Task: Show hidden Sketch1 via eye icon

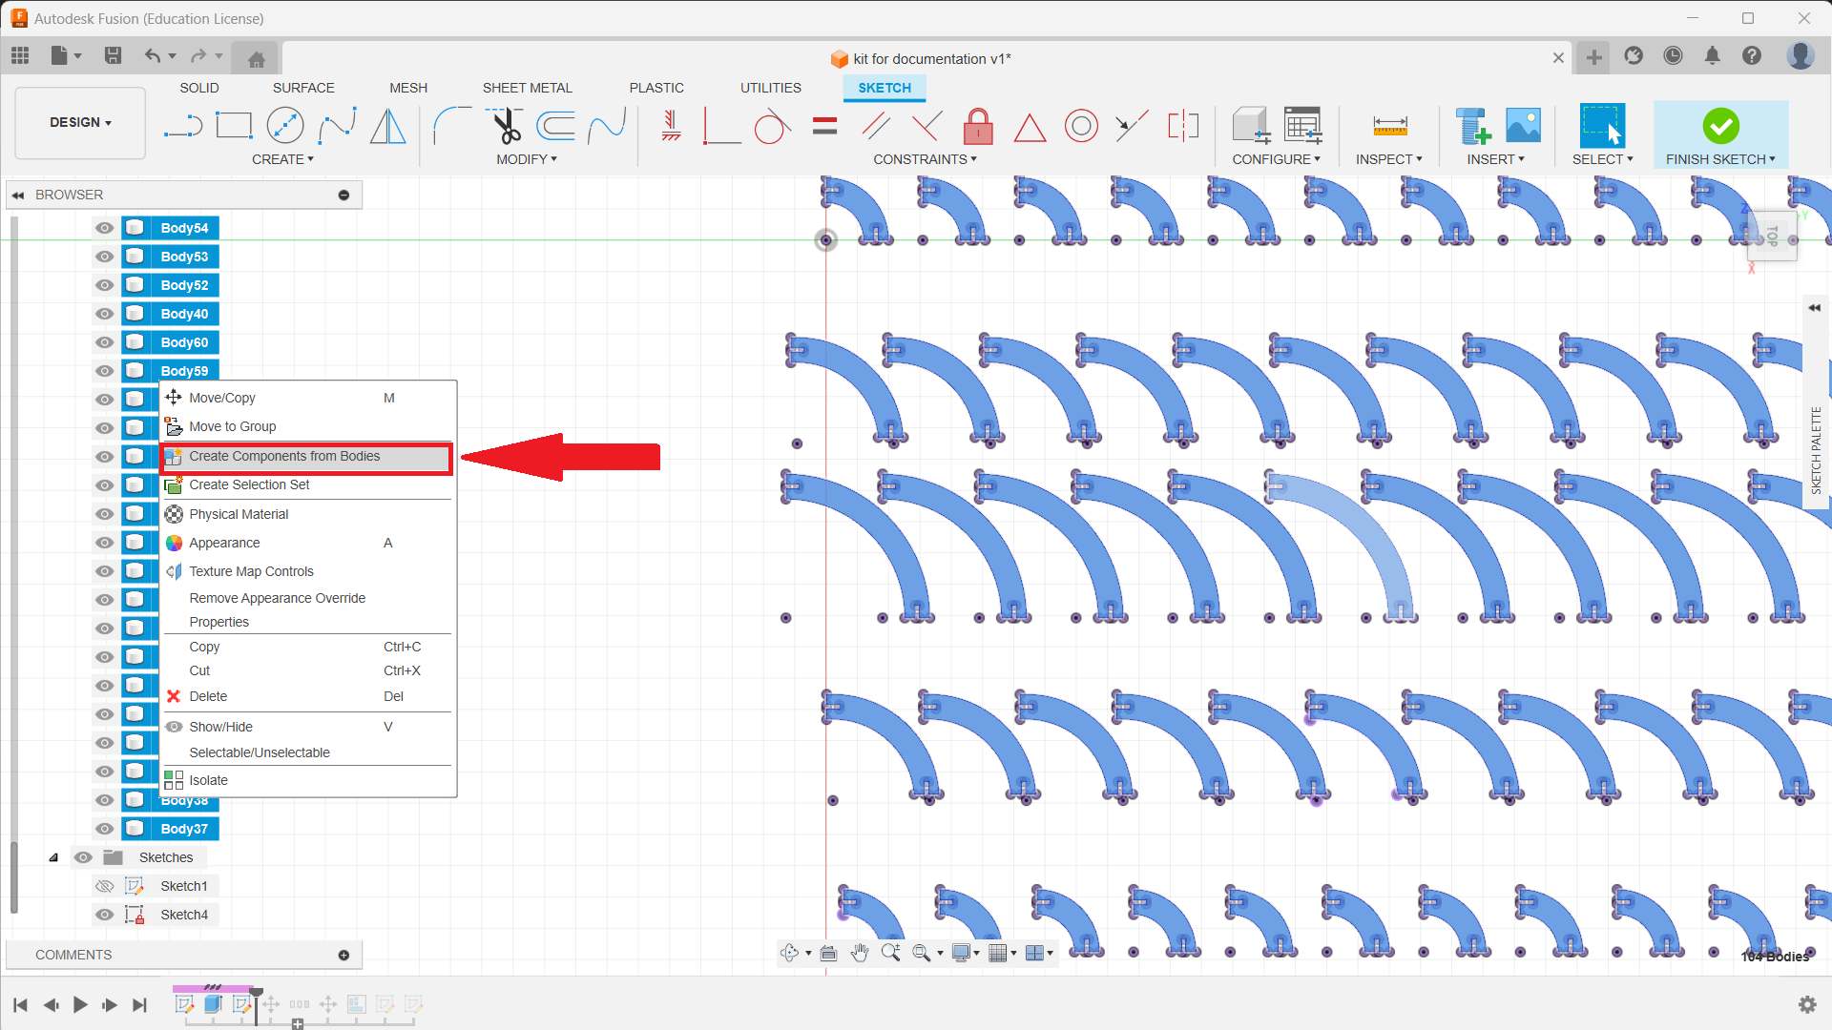Action: coord(105,886)
